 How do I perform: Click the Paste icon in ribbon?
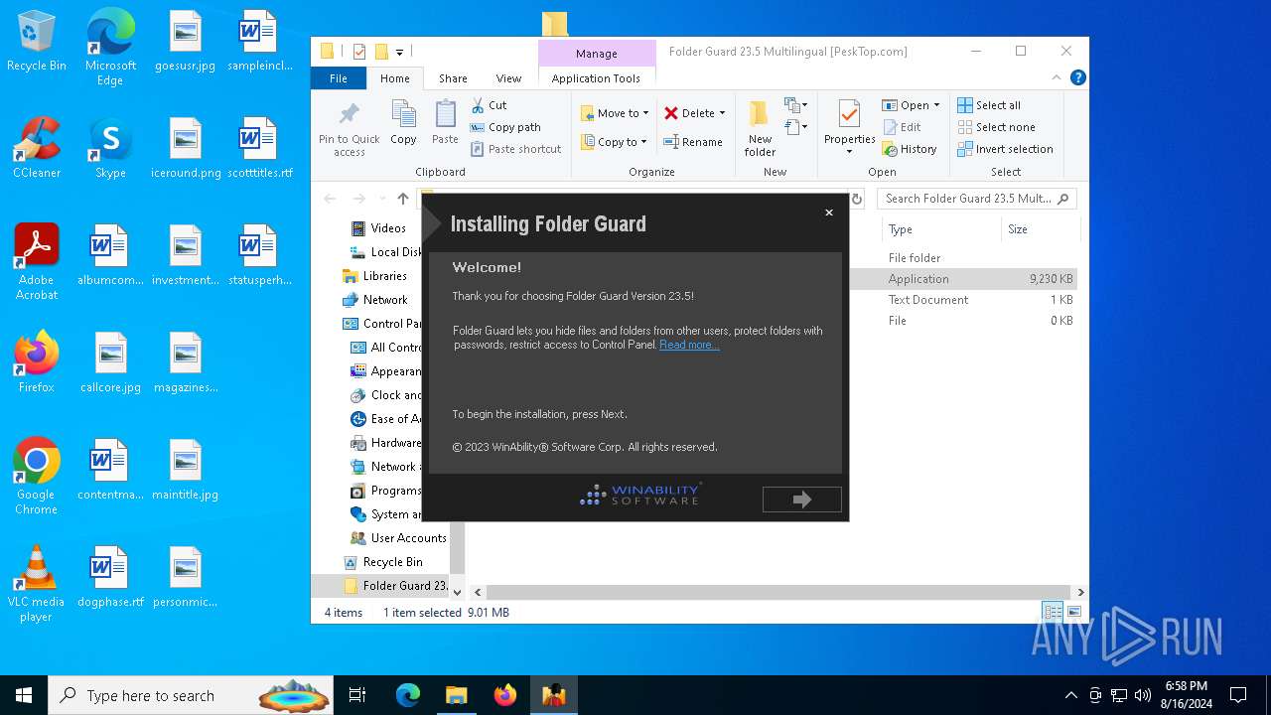[445, 114]
